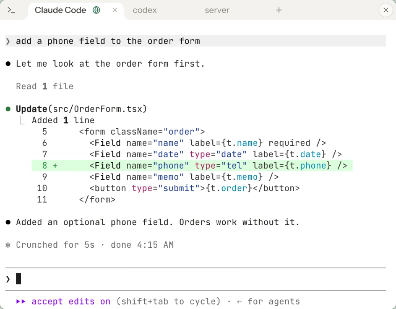Screen dimensions: 396x309
Task: Click the added line 8 phone Field
Action: 192,165
